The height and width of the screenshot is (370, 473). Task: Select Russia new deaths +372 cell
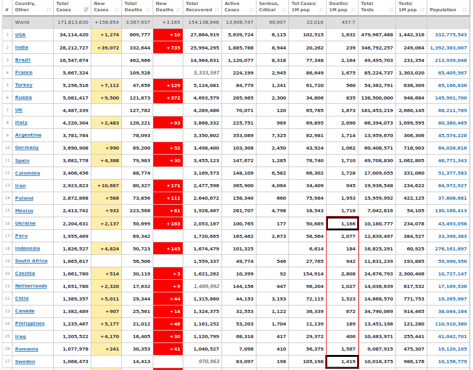coord(168,98)
